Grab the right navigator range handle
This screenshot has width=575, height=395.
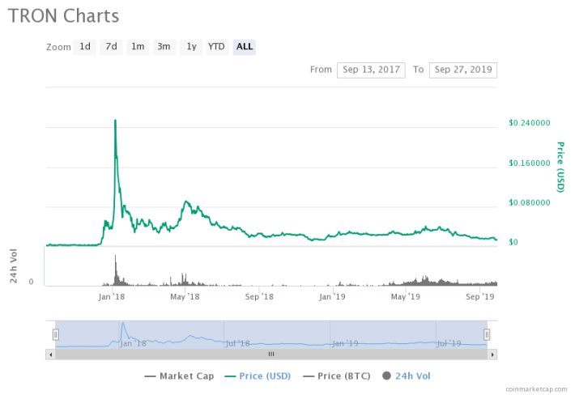[487, 334]
